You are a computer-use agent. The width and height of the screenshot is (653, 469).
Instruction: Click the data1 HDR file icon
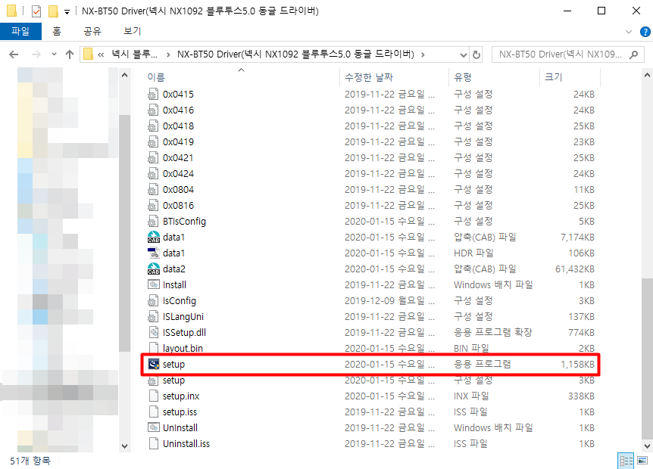pos(153,253)
